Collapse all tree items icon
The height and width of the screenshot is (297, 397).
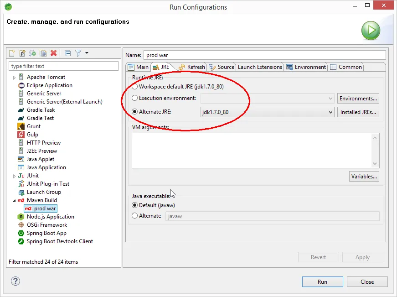(x=67, y=53)
